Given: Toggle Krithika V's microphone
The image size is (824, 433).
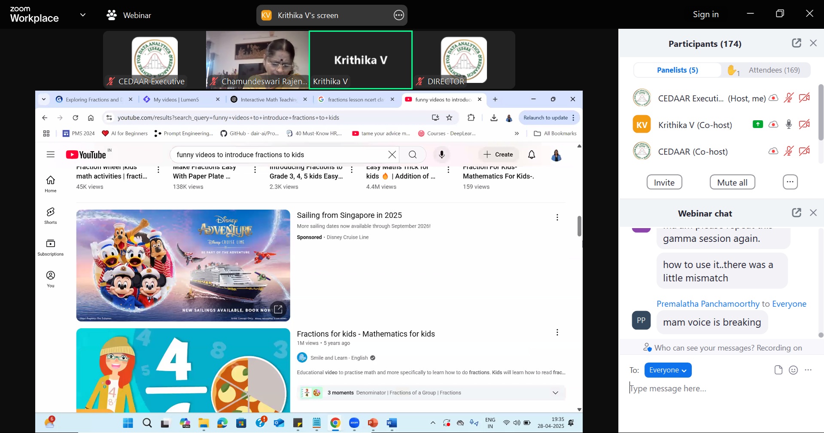Looking at the screenshot, I should point(788,125).
